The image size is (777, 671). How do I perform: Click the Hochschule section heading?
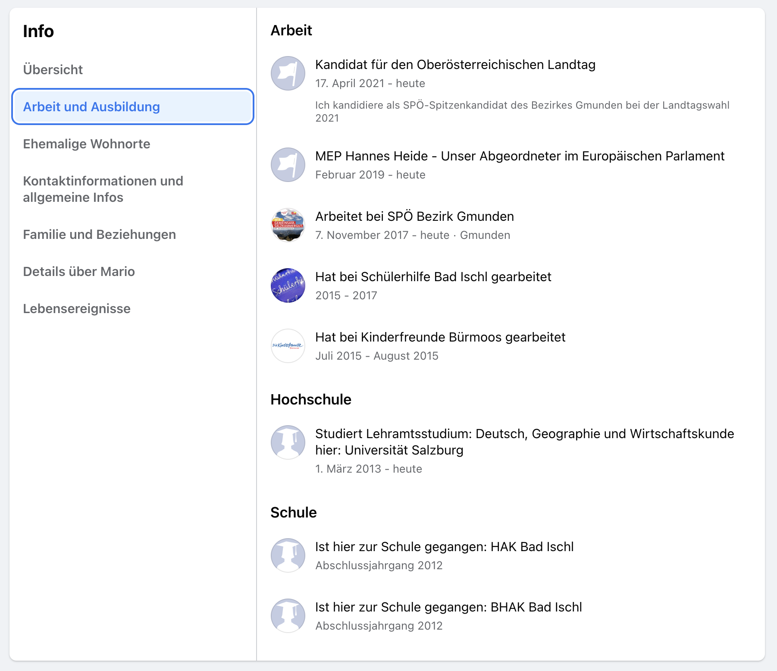coord(311,400)
